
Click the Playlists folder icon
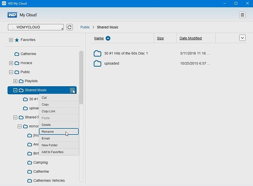21,81
